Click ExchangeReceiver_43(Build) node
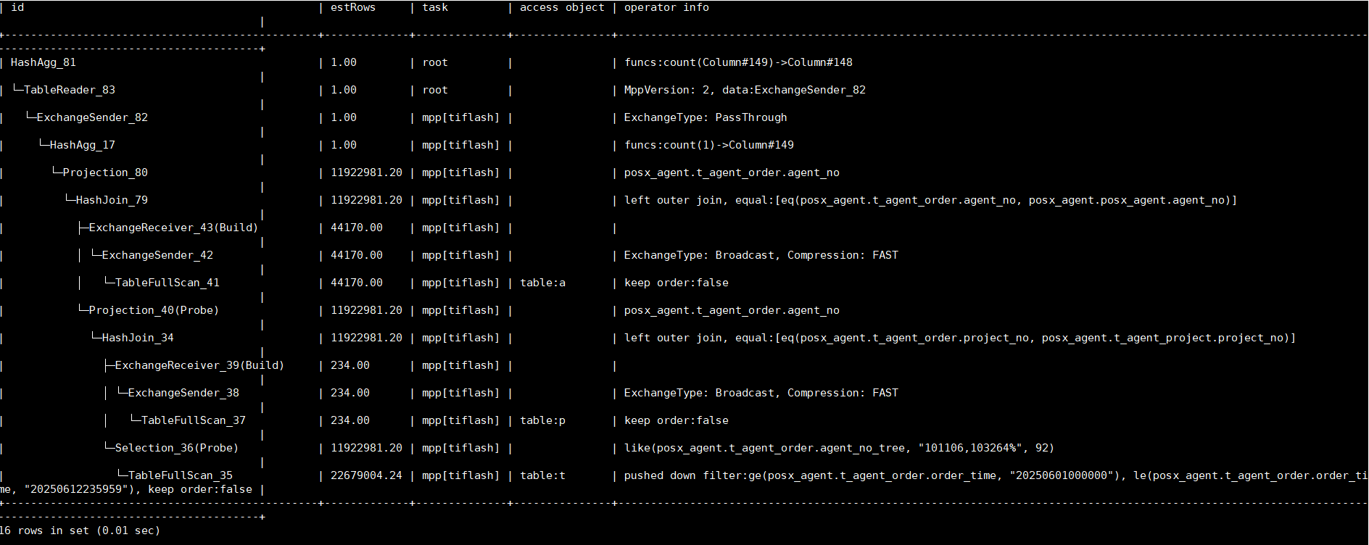The height and width of the screenshot is (545, 1369). click(173, 228)
